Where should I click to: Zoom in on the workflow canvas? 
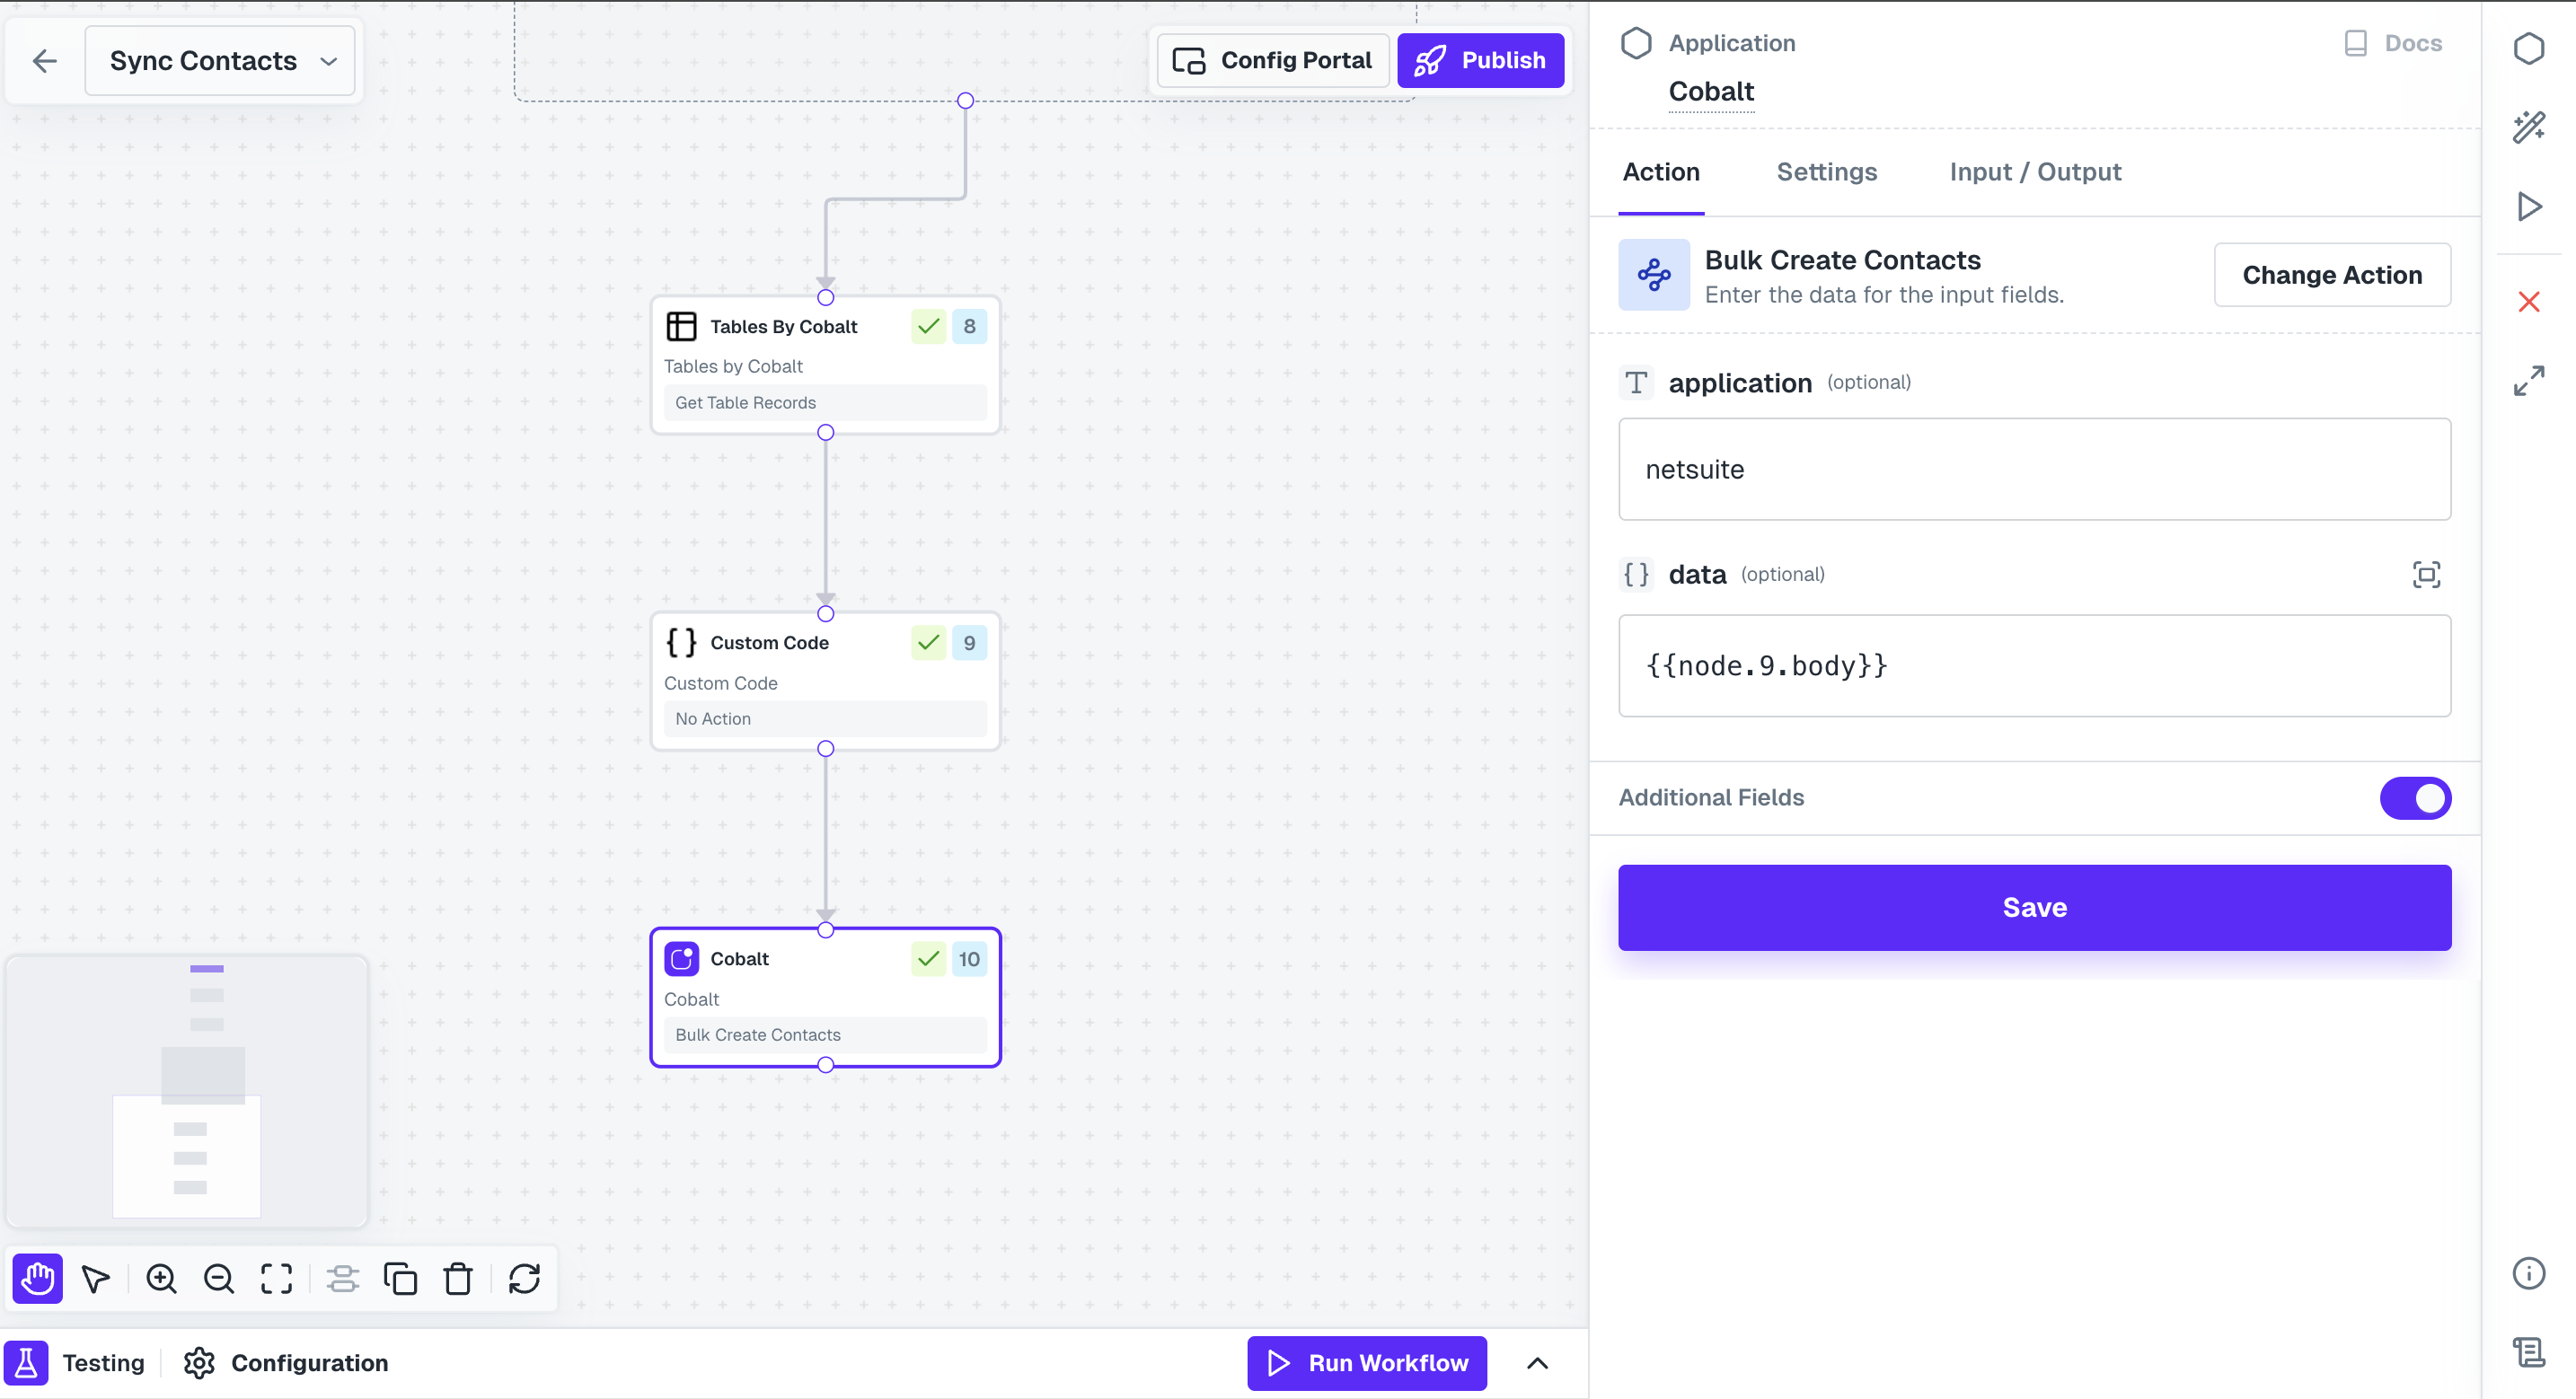tap(161, 1278)
